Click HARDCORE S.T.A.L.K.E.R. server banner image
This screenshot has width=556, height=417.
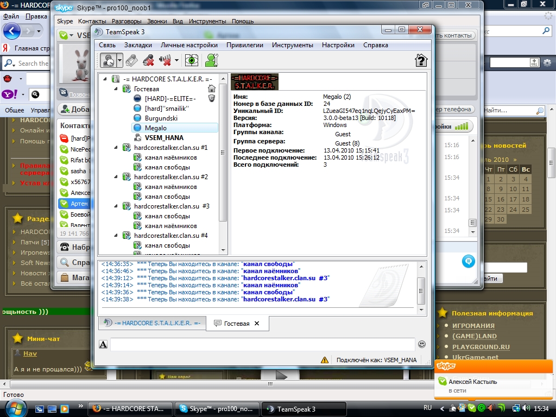point(255,81)
